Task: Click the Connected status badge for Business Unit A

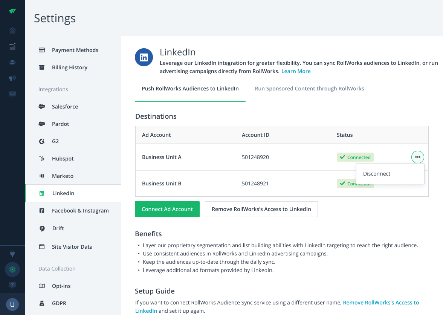Action: (355, 157)
